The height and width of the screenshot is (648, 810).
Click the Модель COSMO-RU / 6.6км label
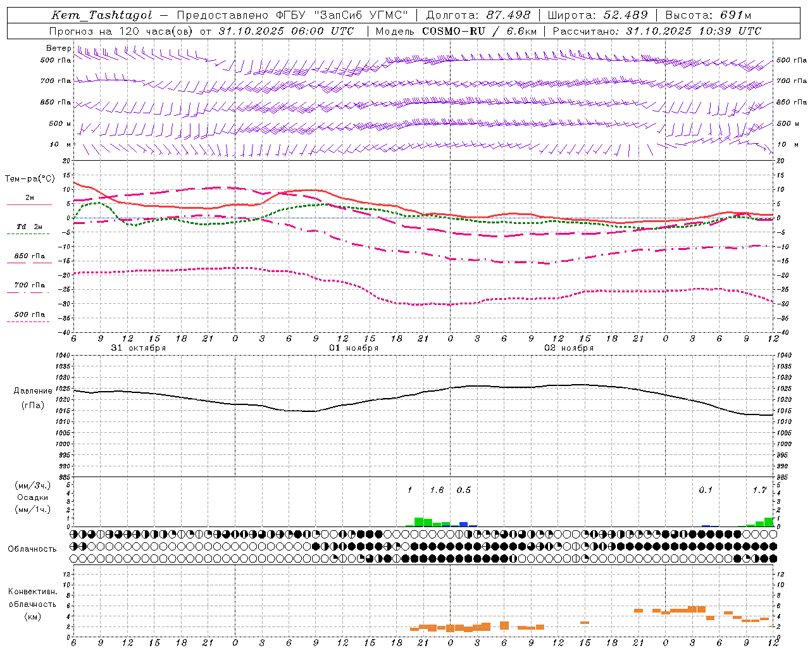[x=456, y=31]
